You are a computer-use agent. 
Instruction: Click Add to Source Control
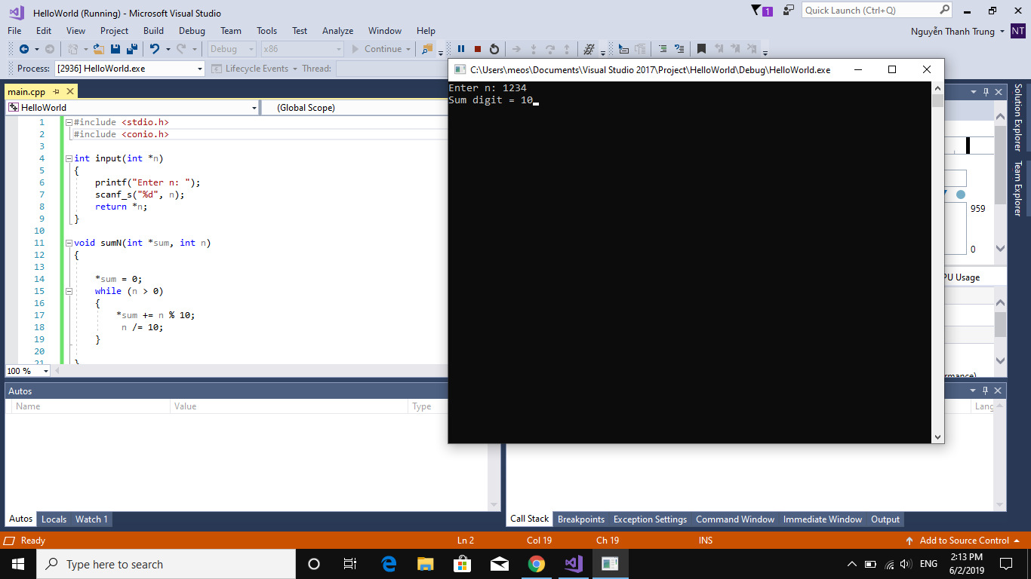pos(964,541)
